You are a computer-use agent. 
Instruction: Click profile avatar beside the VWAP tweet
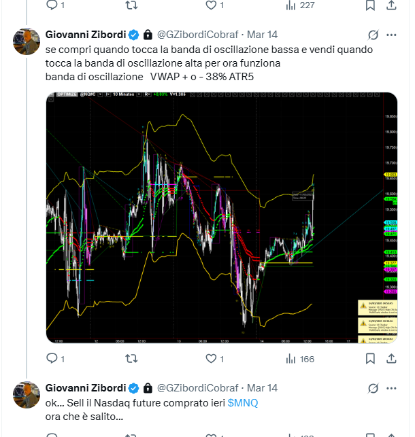[27, 41]
